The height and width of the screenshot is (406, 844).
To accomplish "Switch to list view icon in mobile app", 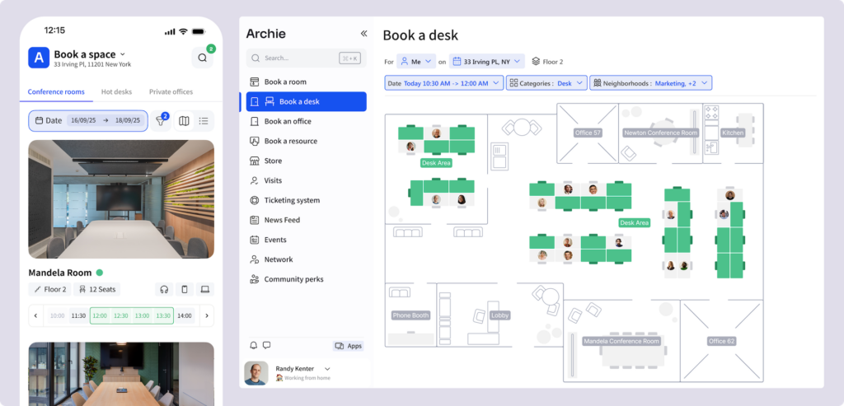I will pyautogui.click(x=204, y=121).
